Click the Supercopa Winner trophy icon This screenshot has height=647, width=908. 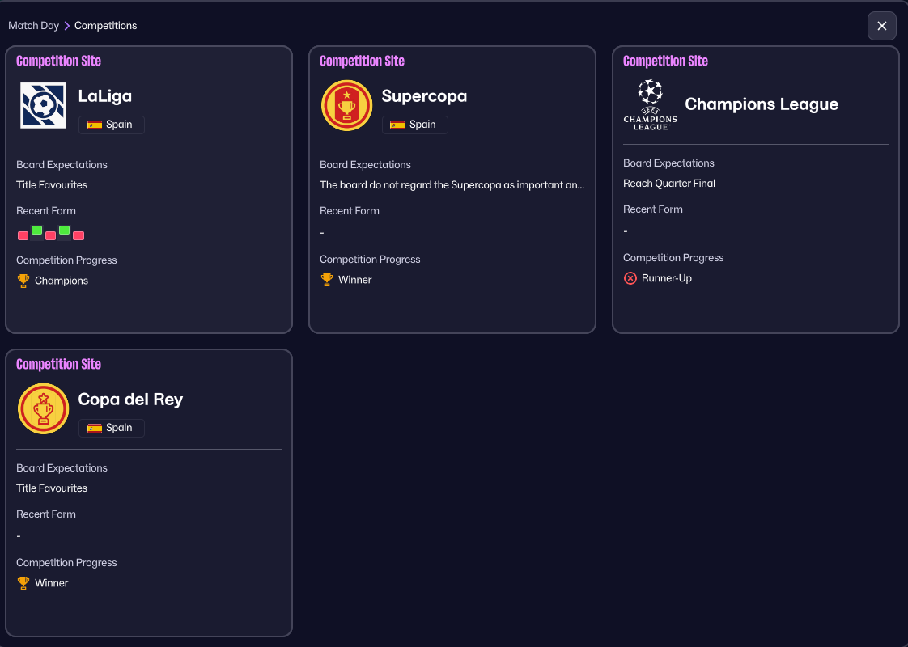pyautogui.click(x=327, y=280)
